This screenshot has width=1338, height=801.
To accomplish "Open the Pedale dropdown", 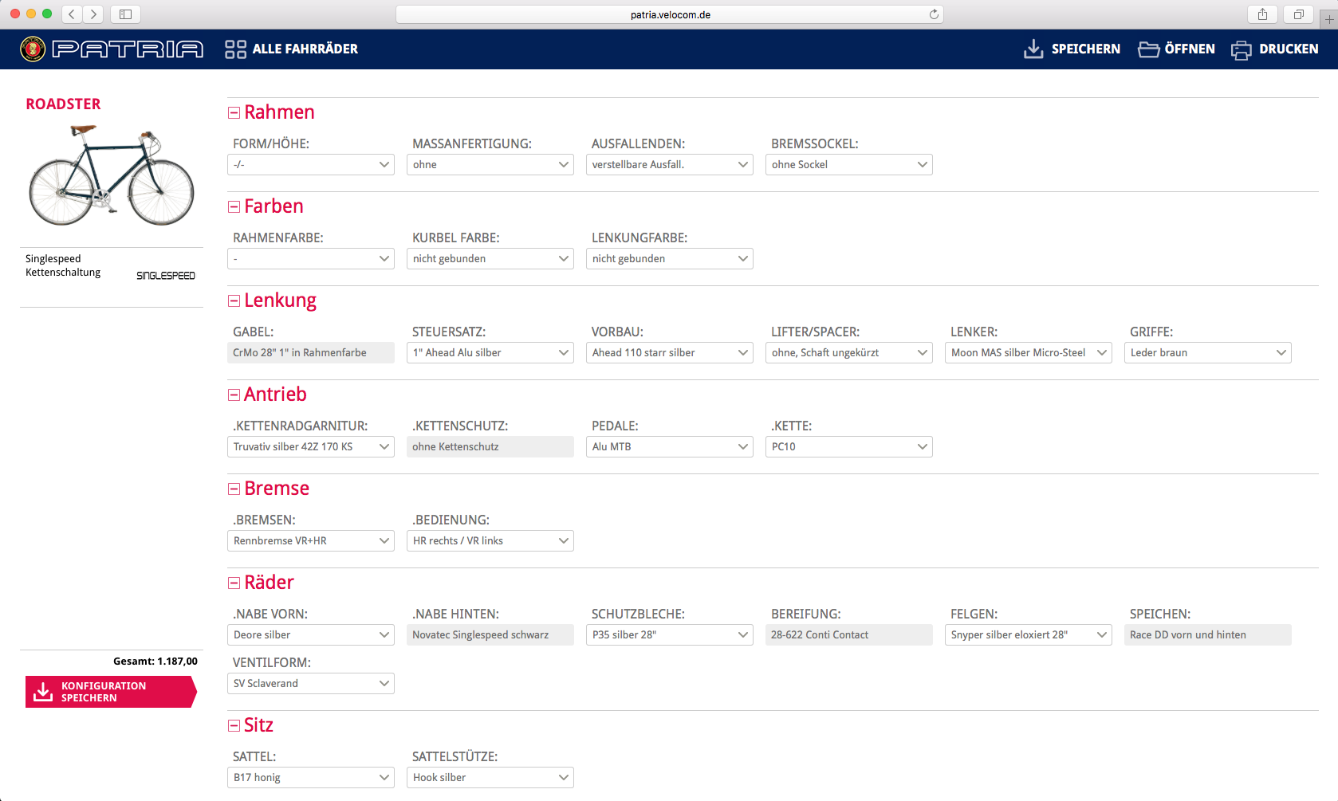I will [670, 447].
